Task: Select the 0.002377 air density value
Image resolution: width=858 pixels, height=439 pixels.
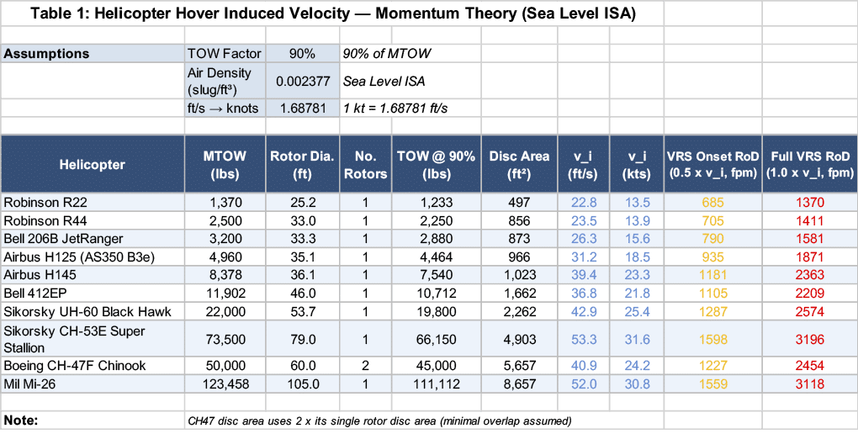Action: (x=303, y=81)
